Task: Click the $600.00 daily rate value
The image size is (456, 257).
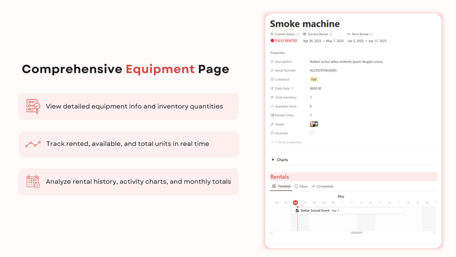Action: [315, 88]
